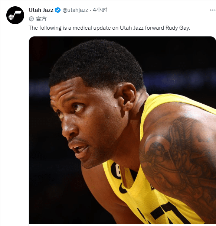Click the black number 6 jersey patch
This screenshot has width=216, height=226.
click(x=116, y=170)
